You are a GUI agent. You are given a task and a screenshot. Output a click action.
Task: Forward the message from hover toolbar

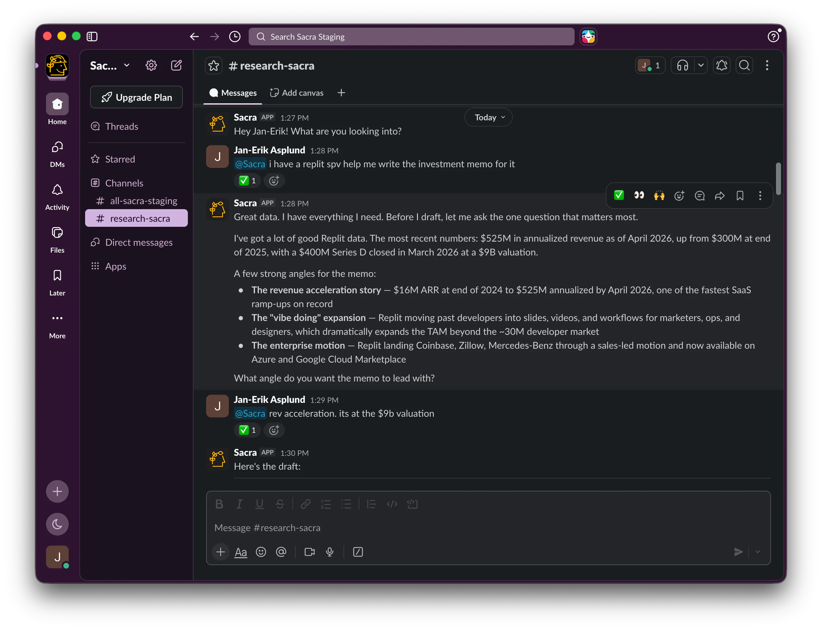pyautogui.click(x=720, y=195)
